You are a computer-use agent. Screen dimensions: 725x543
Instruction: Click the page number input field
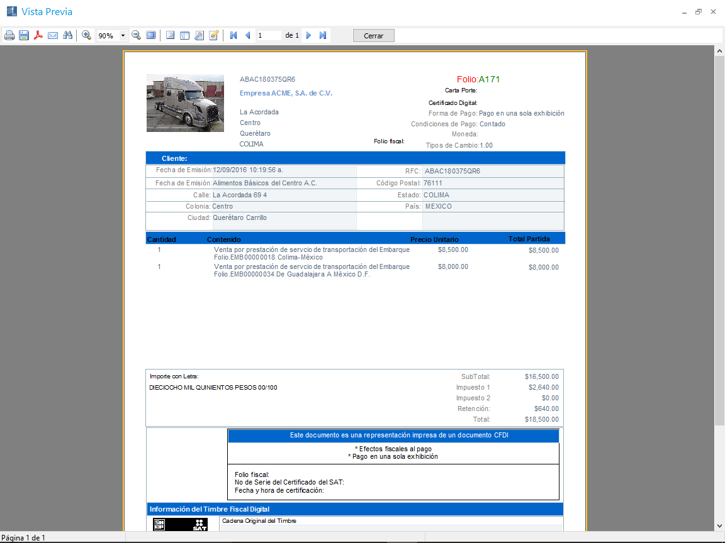click(269, 36)
